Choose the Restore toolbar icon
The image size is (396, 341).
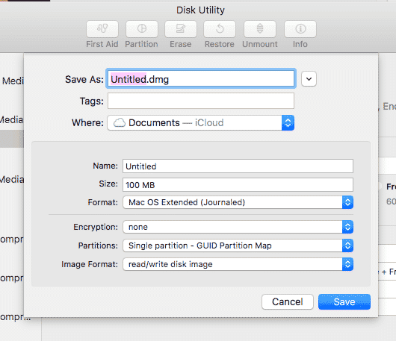pyautogui.click(x=220, y=29)
